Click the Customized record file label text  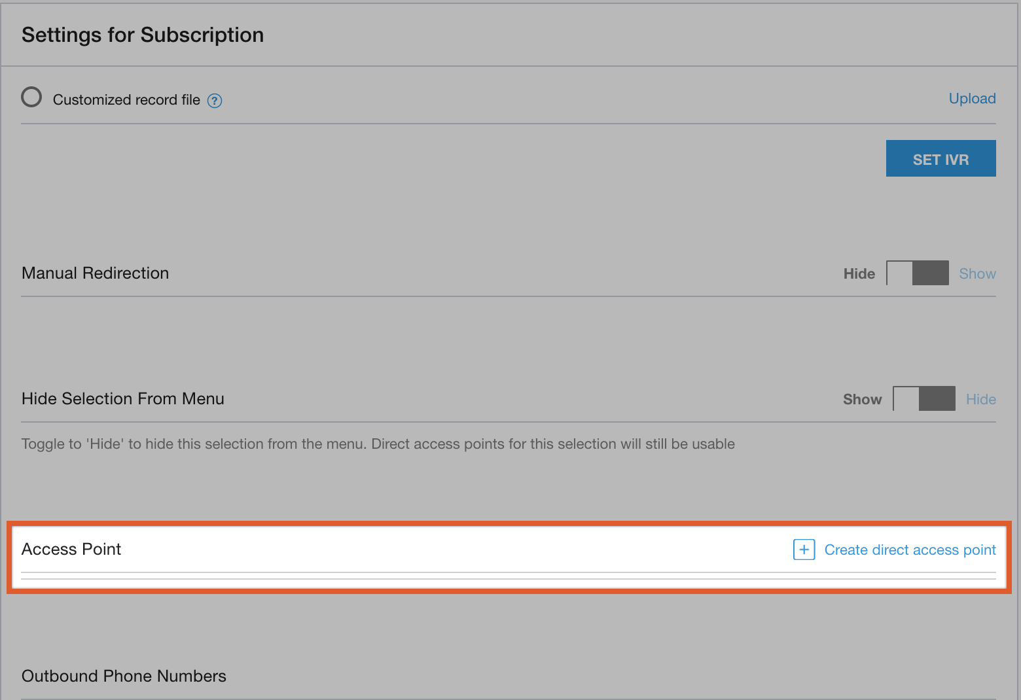coord(126,100)
